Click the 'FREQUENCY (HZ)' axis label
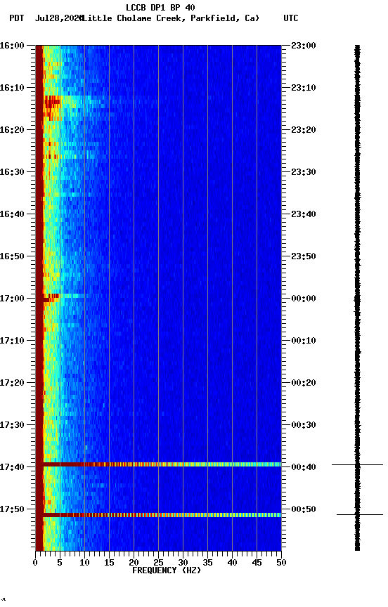This screenshot has width=388, height=607. pyautogui.click(x=167, y=570)
